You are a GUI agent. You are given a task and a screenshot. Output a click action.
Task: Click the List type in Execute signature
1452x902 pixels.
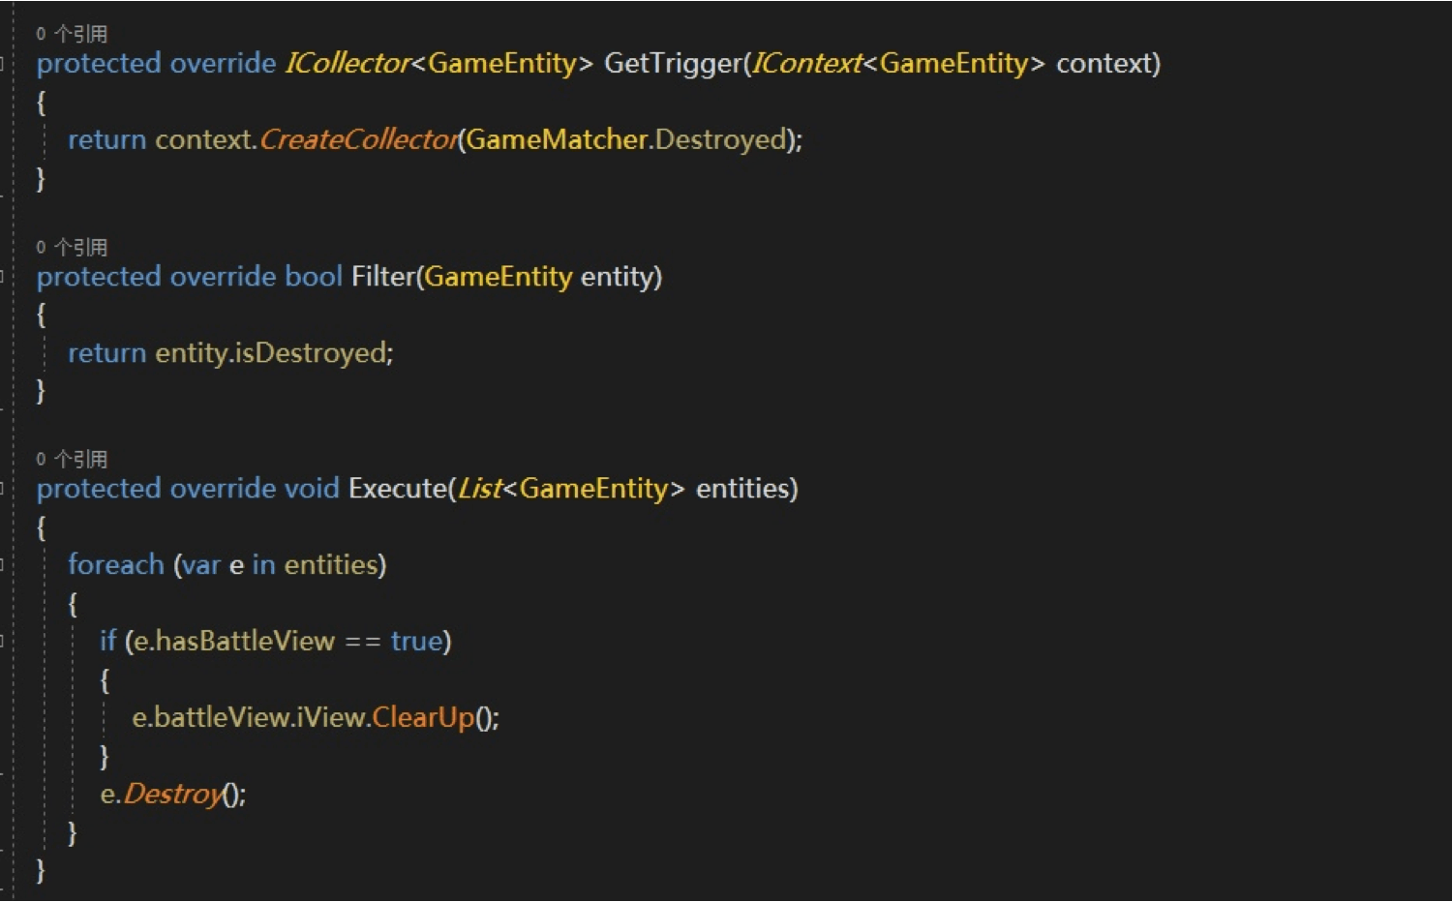tap(479, 489)
